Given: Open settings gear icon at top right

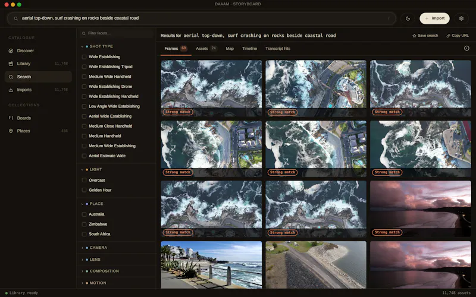Looking at the screenshot, I should [461, 18].
